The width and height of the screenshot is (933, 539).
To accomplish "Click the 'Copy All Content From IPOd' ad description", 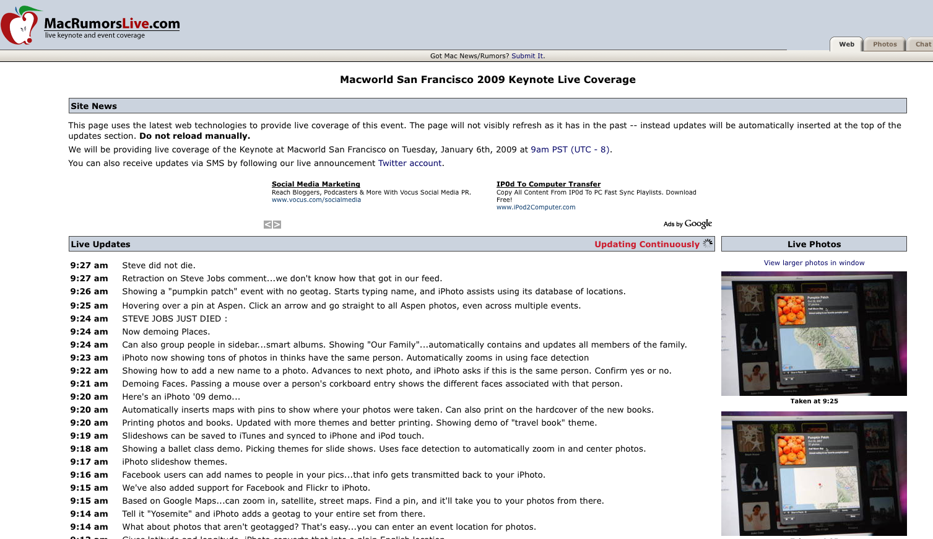I will click(596, 196).
